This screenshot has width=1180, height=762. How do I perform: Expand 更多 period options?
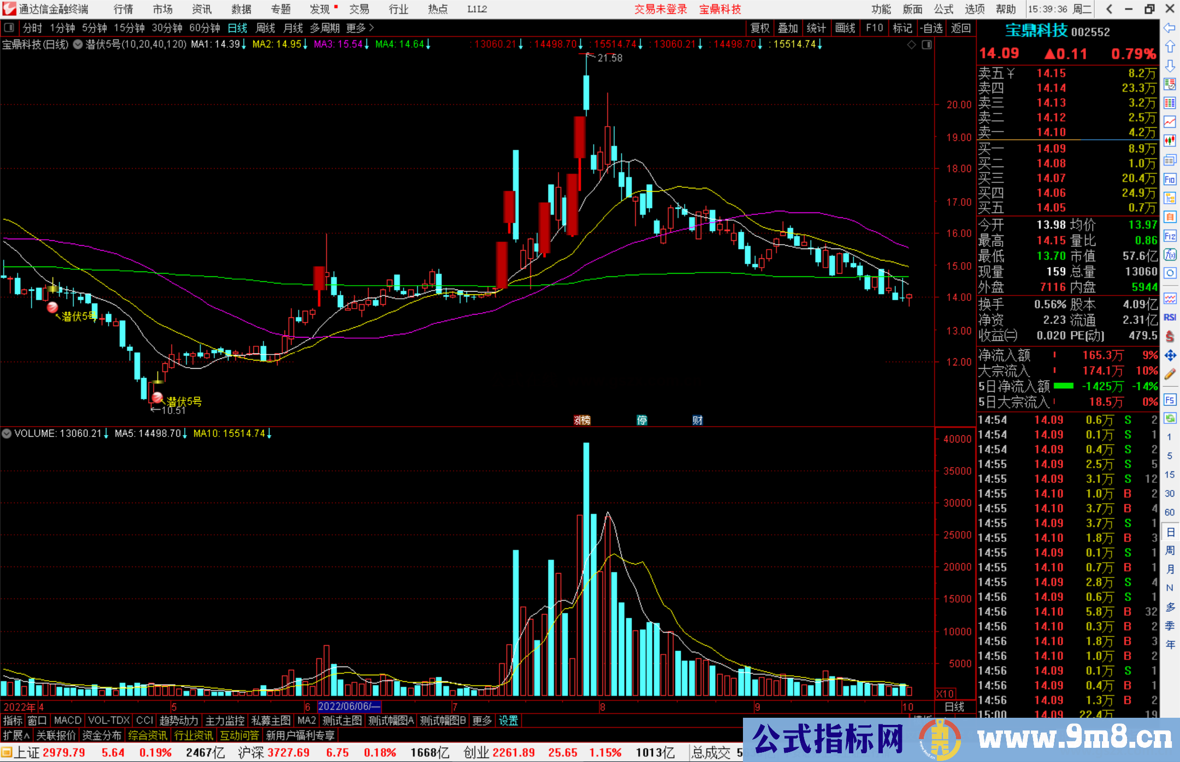(359, 28)
